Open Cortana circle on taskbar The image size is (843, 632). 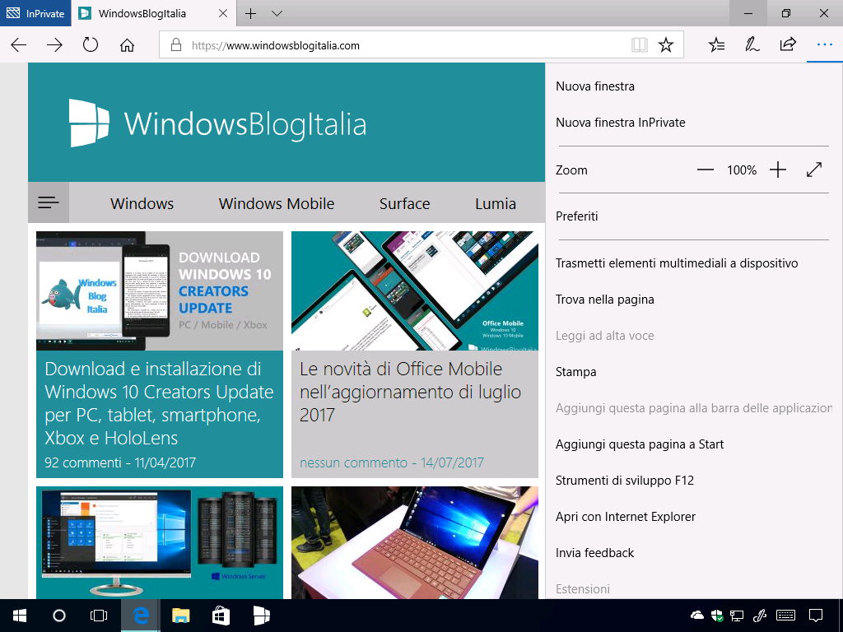59,616
